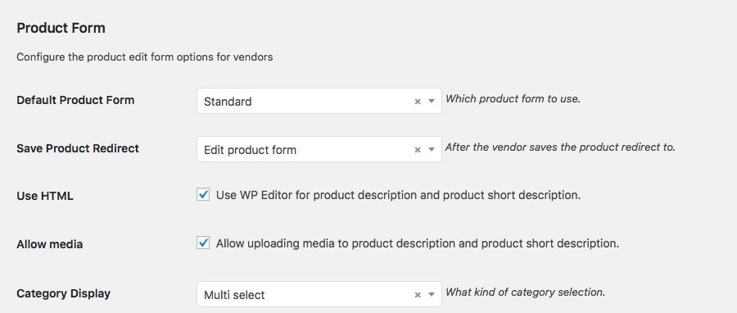This screenshot has width=737, height=313.
Task: Open the Category Display dropdown arrow
Action: click(432, 295)
